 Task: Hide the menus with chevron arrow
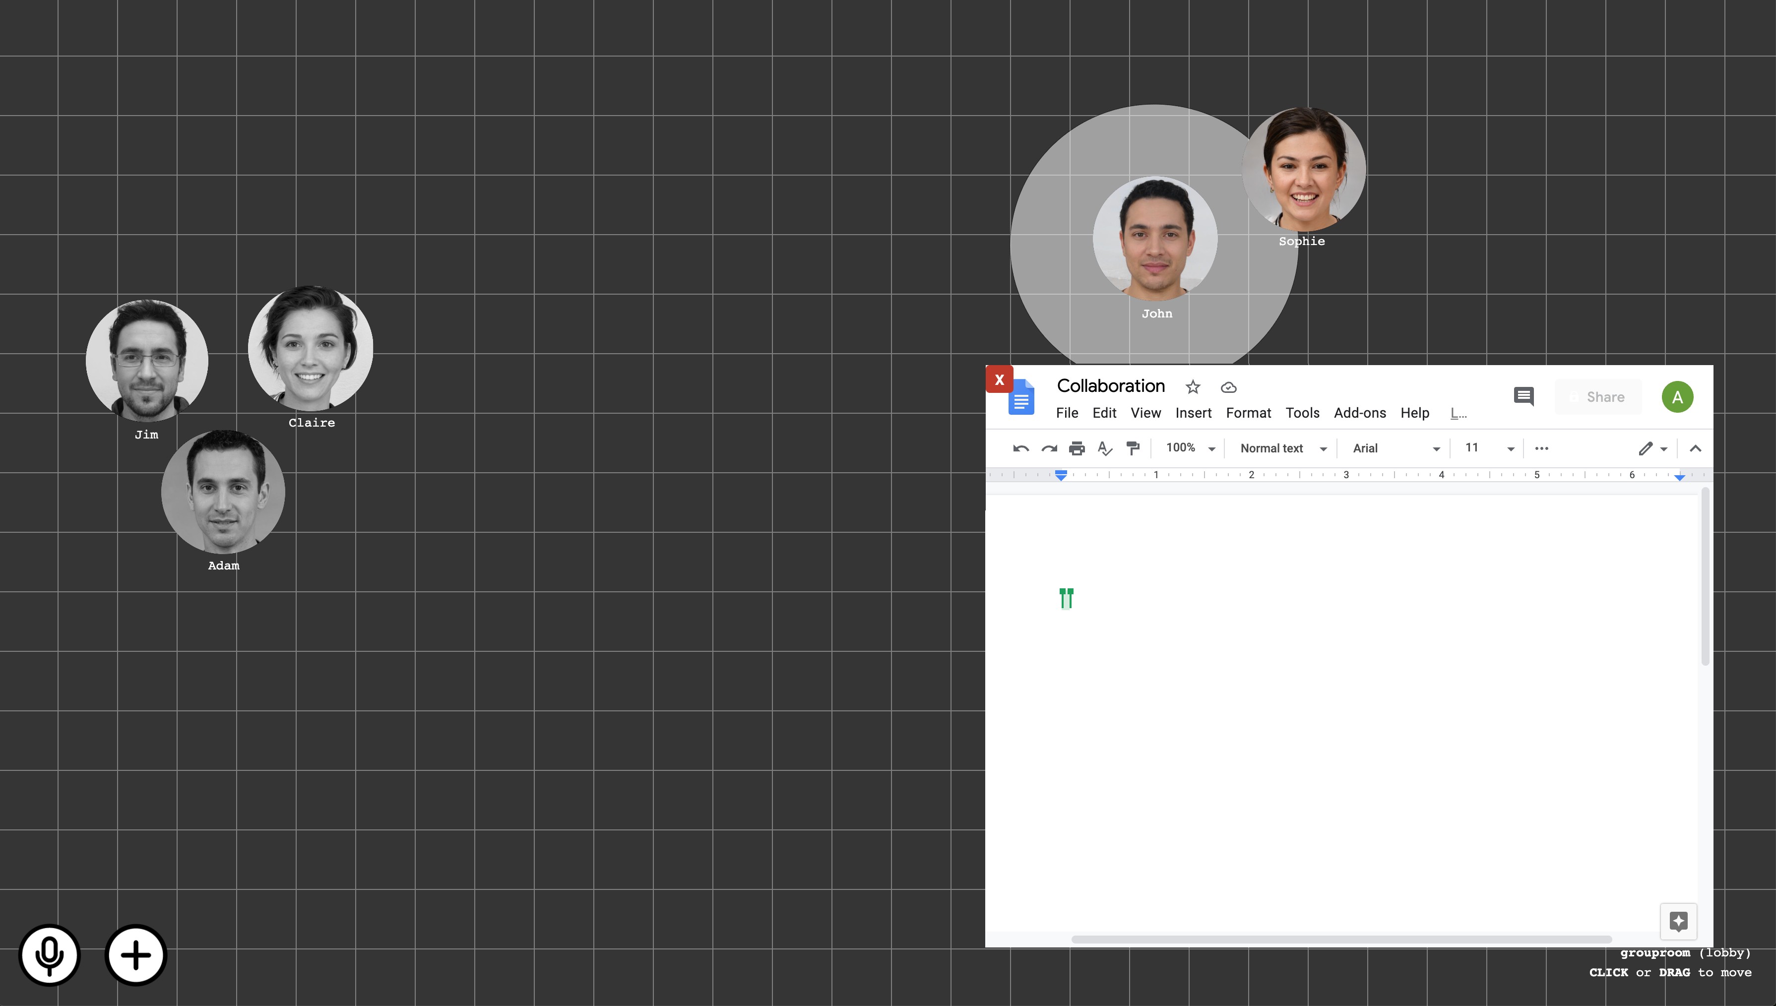click(x=1695, y=448)
